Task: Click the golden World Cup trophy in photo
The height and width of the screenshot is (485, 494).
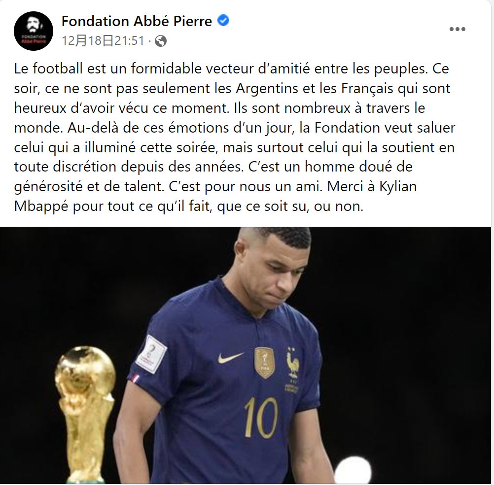Action: pyautogui.click(x=85, y=414)
